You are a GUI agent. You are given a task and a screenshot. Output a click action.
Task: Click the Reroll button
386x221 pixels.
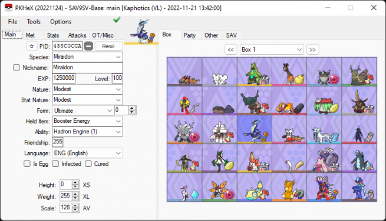pyautogui.click(x=108, y=46)
